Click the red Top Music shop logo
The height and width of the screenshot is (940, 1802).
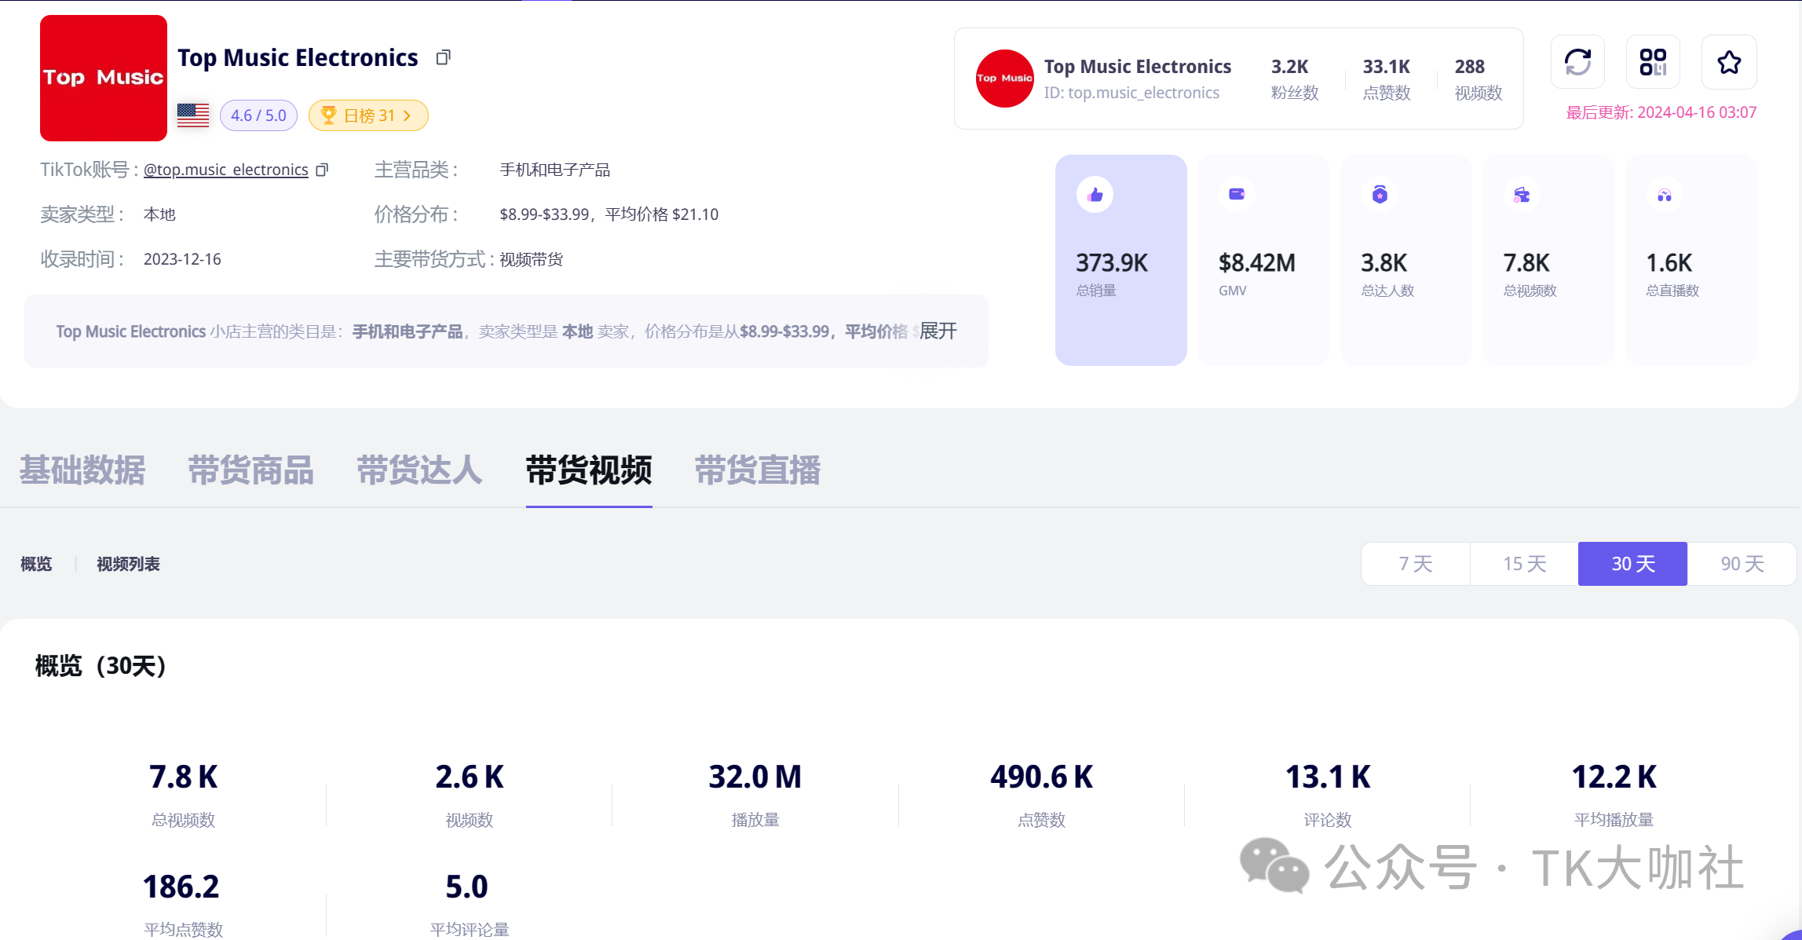coord(104,78)
